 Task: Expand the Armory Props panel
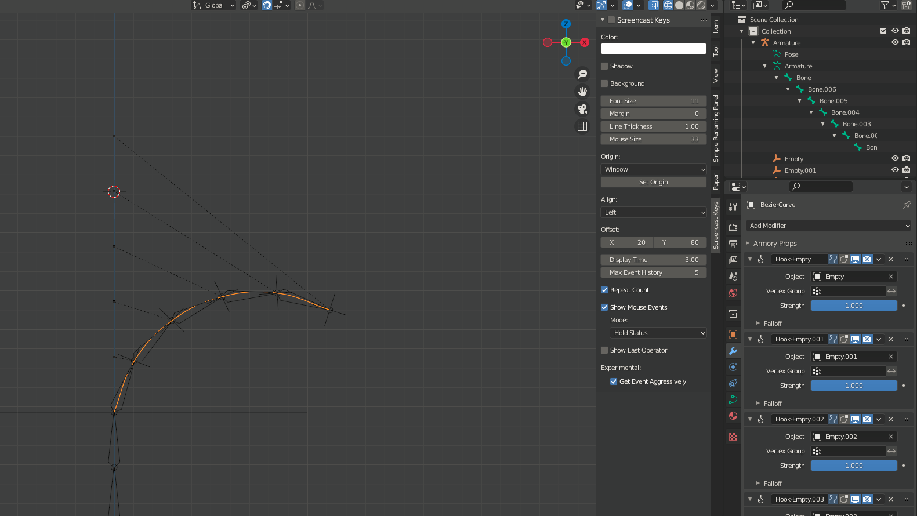[748, 244]
